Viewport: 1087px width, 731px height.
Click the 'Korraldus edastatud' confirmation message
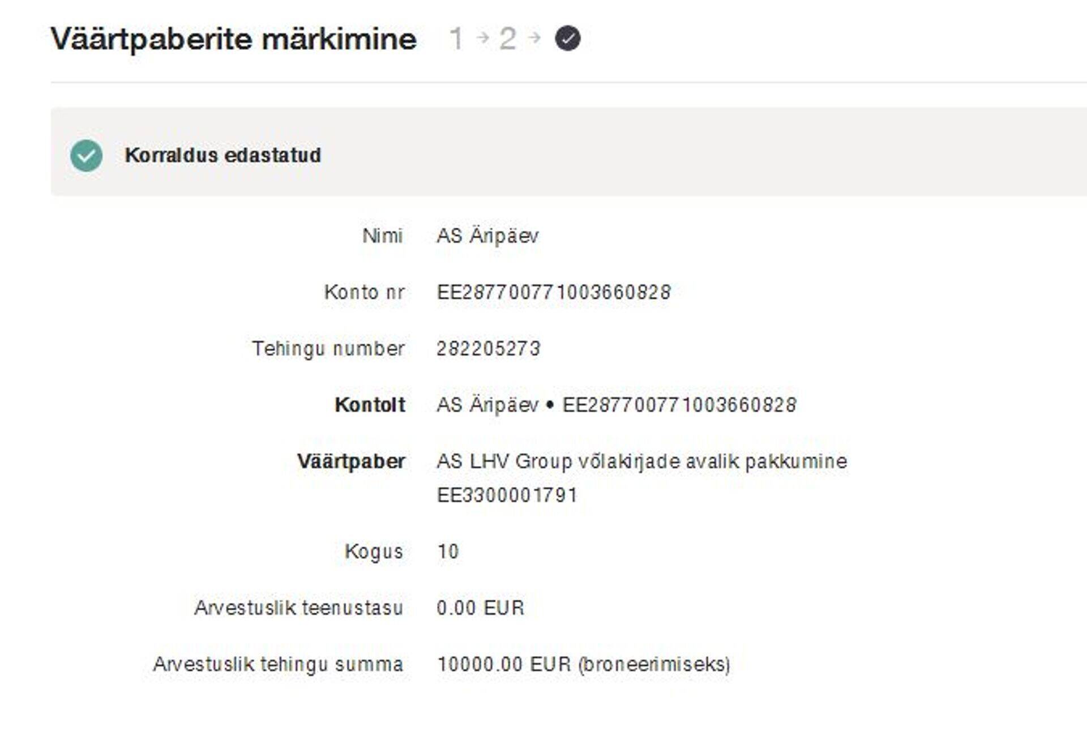222,155
